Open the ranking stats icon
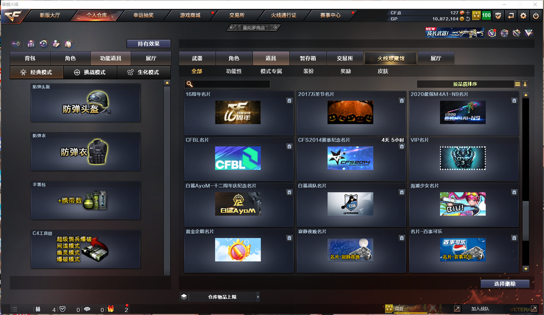544x315 pixels. (30, 44)
